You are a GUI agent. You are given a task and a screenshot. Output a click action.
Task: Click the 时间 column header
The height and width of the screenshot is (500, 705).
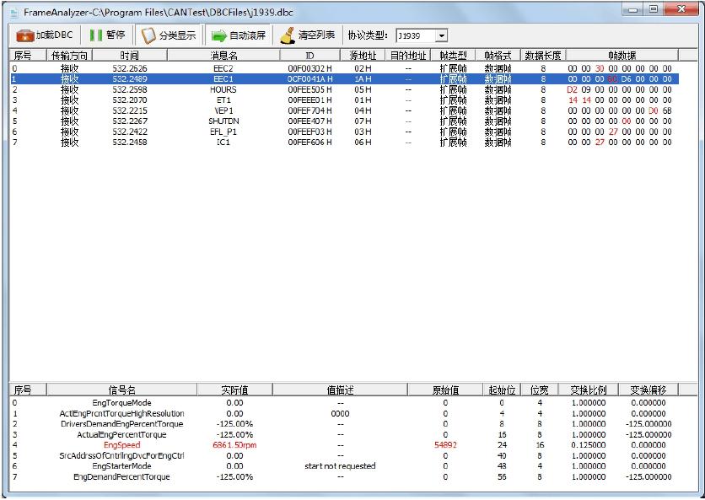129,56
